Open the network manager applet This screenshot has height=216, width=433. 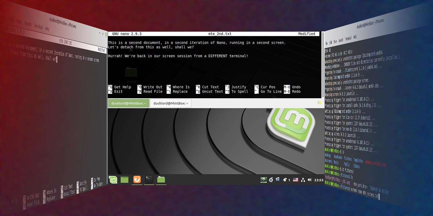pos(303,180)
